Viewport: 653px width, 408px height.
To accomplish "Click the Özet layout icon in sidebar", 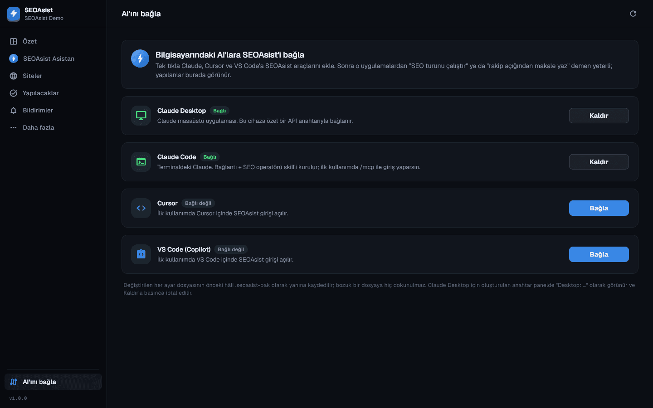I will 14,41.
